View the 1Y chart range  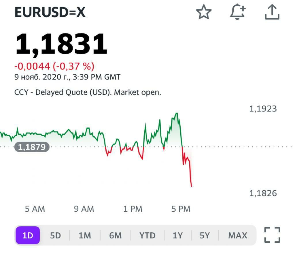point(178,235)
